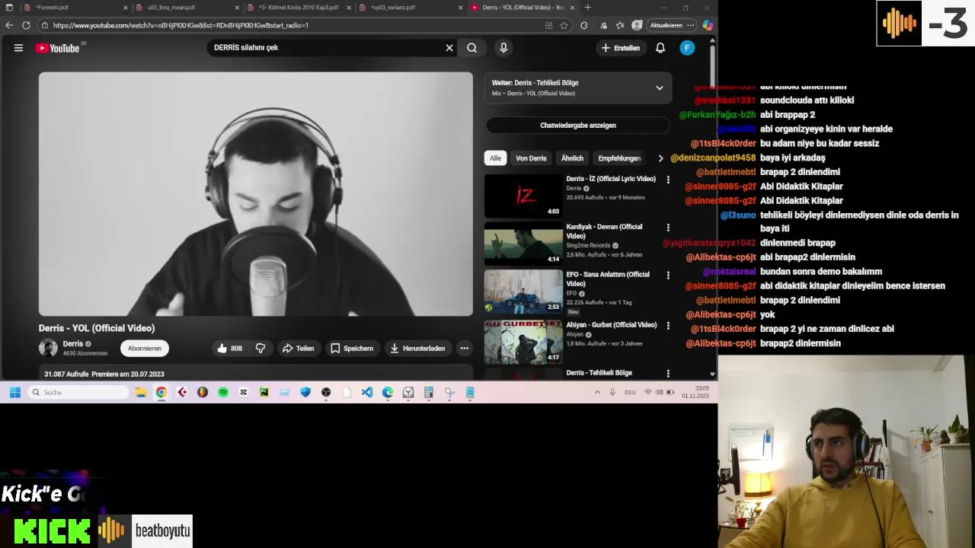
Task: Like the Derris YOL video
Action: (230, 349)
